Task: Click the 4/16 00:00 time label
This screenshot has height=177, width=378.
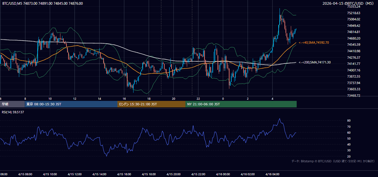Action: 223,174
